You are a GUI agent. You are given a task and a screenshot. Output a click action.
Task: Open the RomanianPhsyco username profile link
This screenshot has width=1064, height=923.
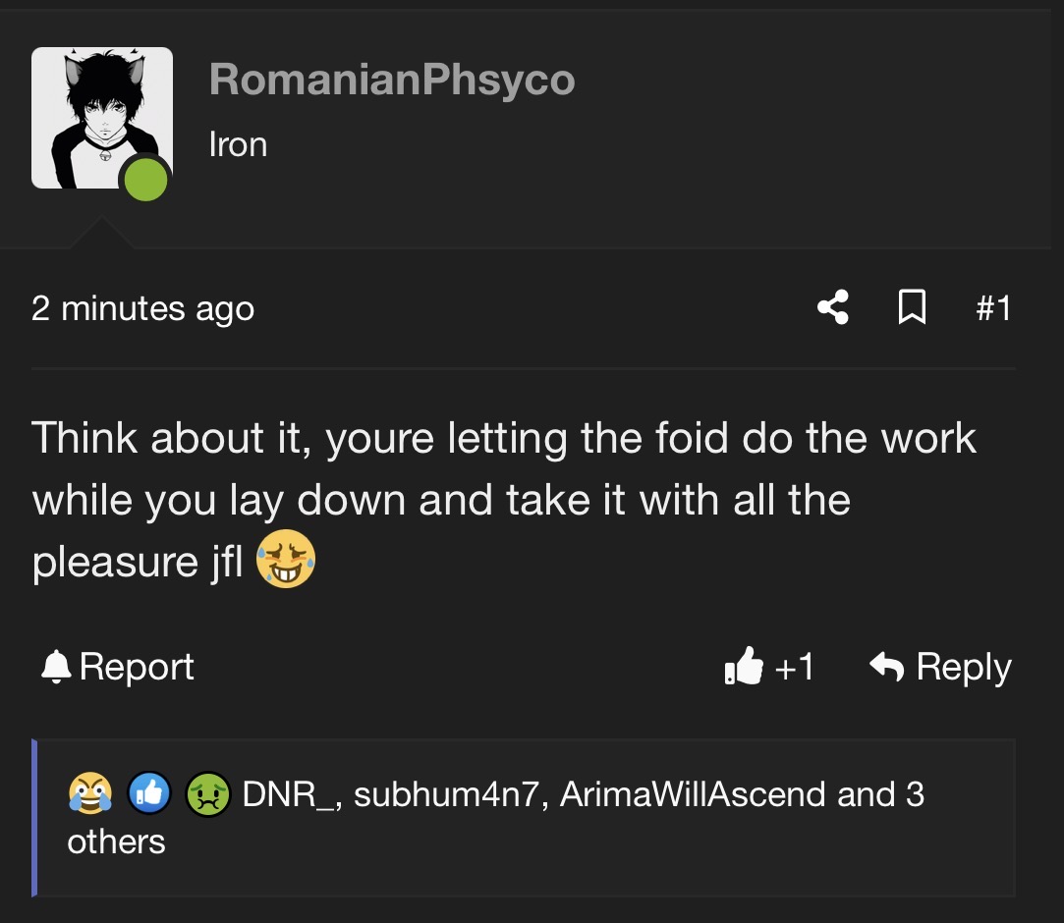click(x=391, y=79)
